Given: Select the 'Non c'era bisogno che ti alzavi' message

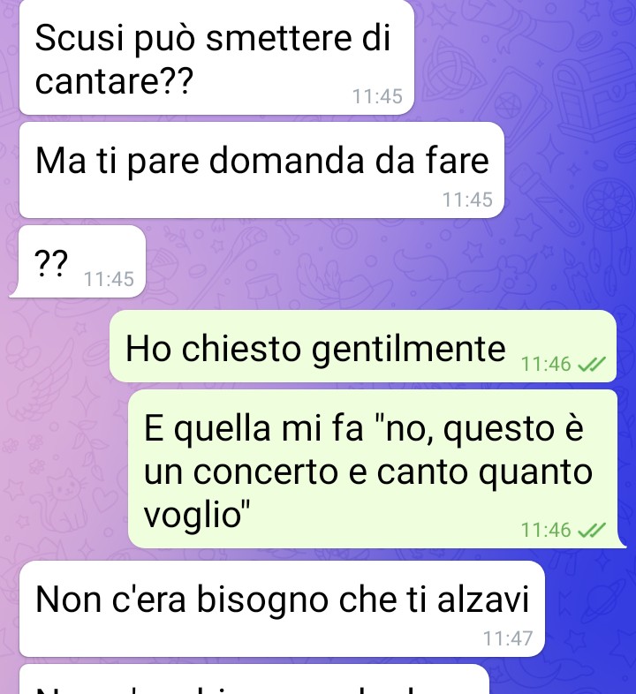Looking at the screenshot, I should [282, 609].
